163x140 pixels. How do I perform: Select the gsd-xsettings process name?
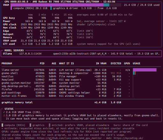point(11,92)
